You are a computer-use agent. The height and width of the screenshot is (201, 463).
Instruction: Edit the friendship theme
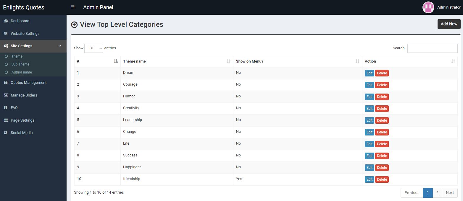[370, 179]
